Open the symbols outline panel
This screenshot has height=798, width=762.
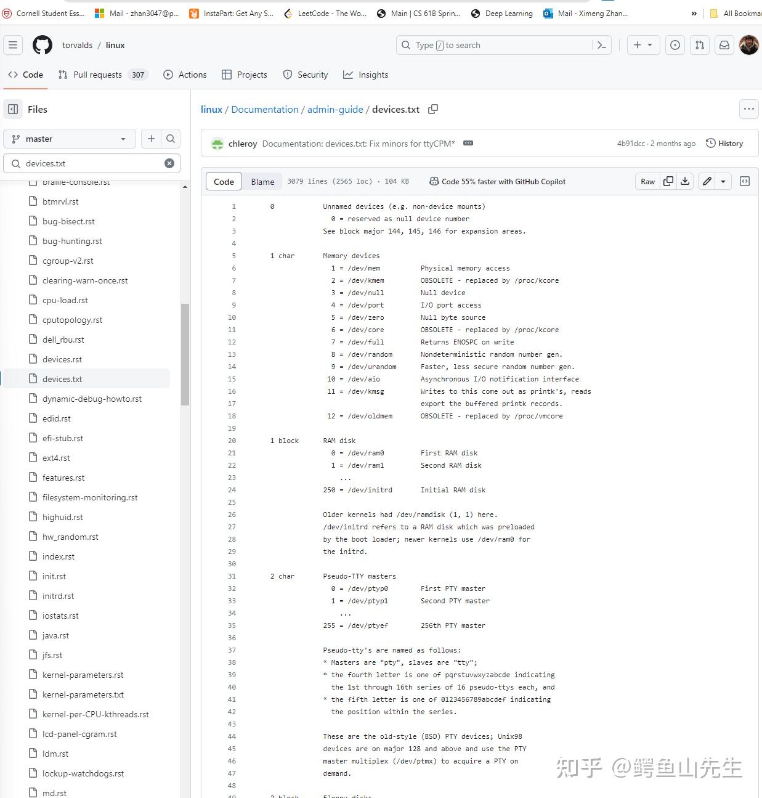pyautogui.click(x=745, y=181)
